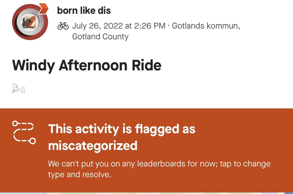Click the orange subscriber chevron badge

[44, 9]
